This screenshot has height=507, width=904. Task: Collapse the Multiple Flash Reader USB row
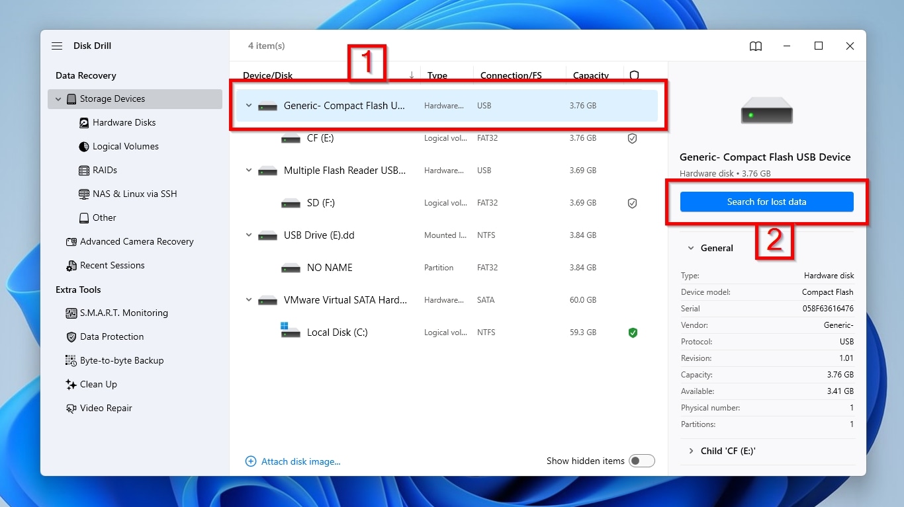(x=249, y=171)
